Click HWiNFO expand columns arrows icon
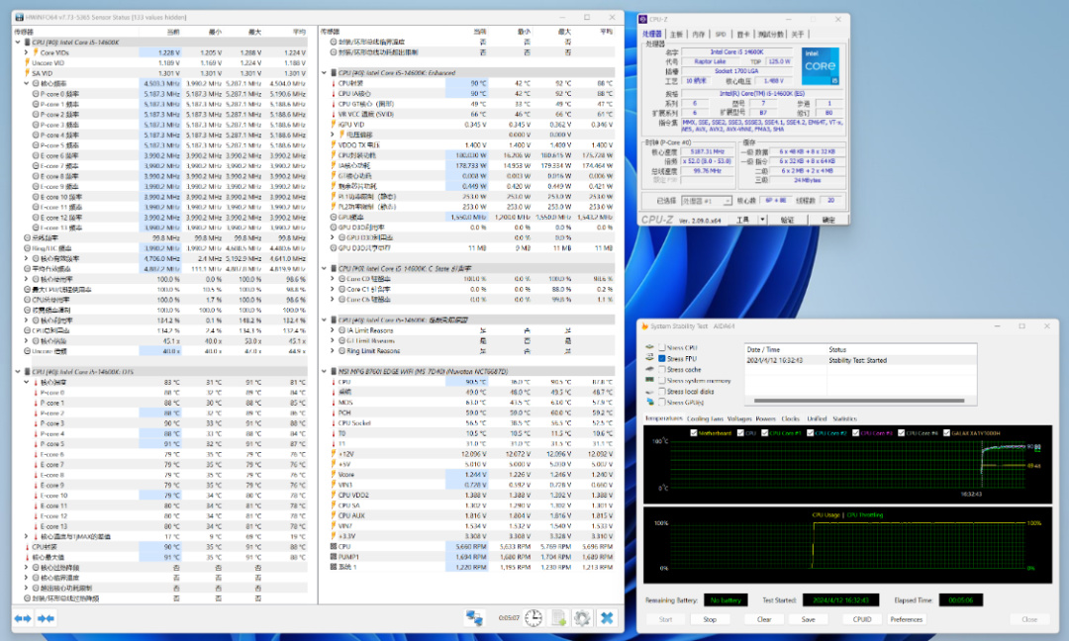The height and width of the screenshot is (641, 1069). click(x=23, y=618)
